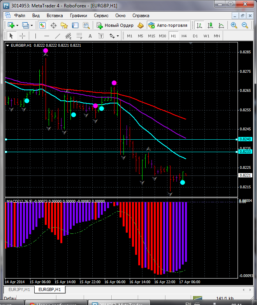257x305 pixels.
Task: Click the Новый Ордер button
Action: point(115,26)
